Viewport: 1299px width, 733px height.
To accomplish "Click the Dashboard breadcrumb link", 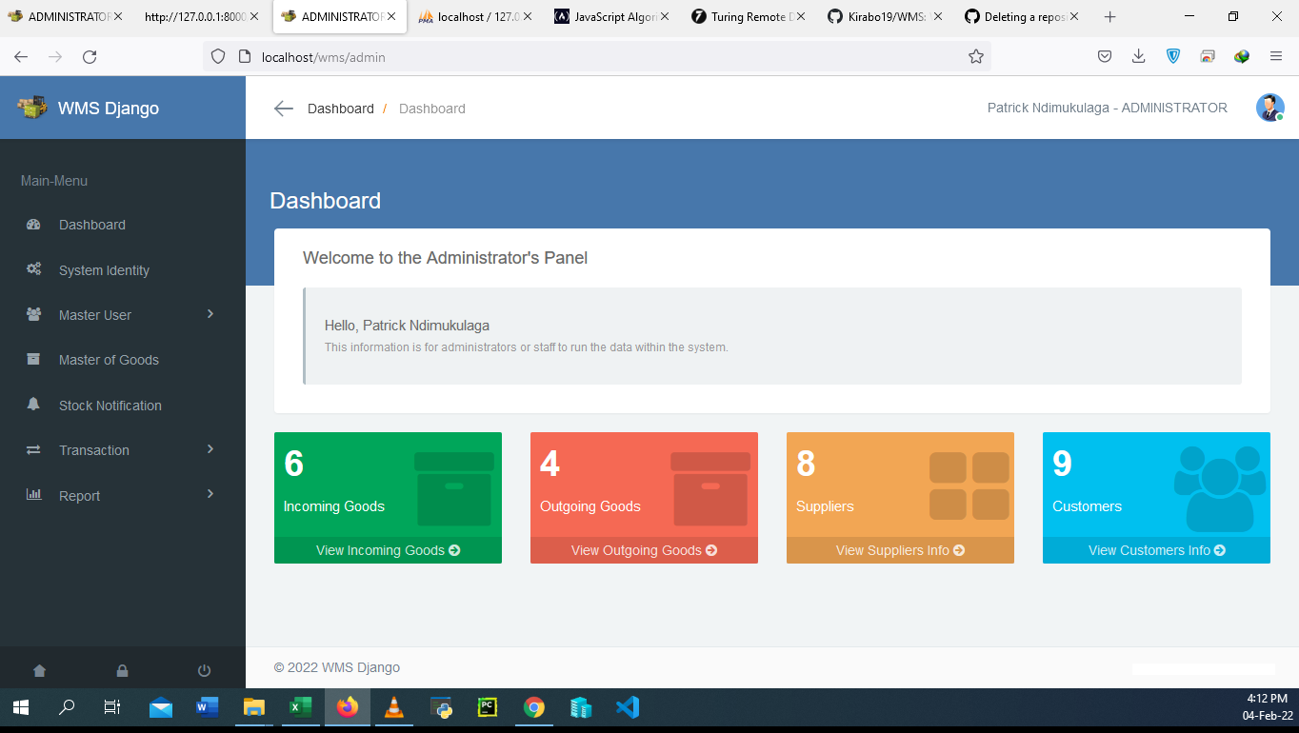I will (341, 109).
